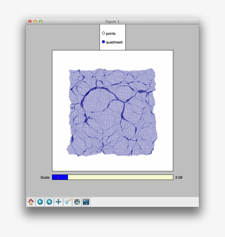Click the Figure 1 title bar
This screenshot has height=237, width=225.
tap(113, 21)
